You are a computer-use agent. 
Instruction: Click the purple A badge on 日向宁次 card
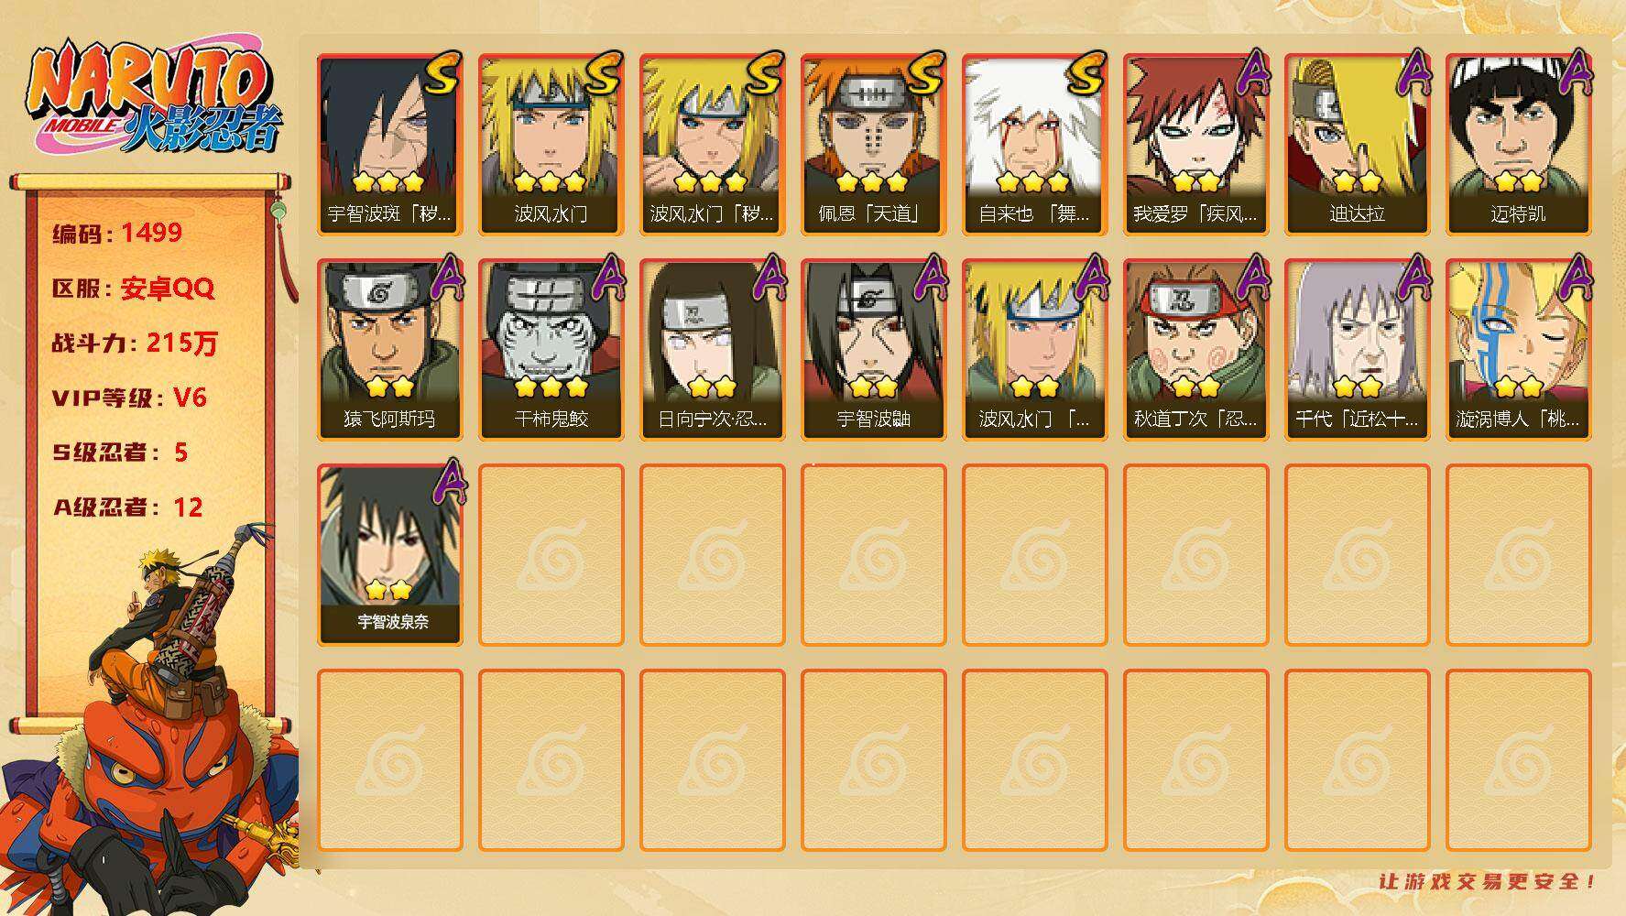point(768,278)
